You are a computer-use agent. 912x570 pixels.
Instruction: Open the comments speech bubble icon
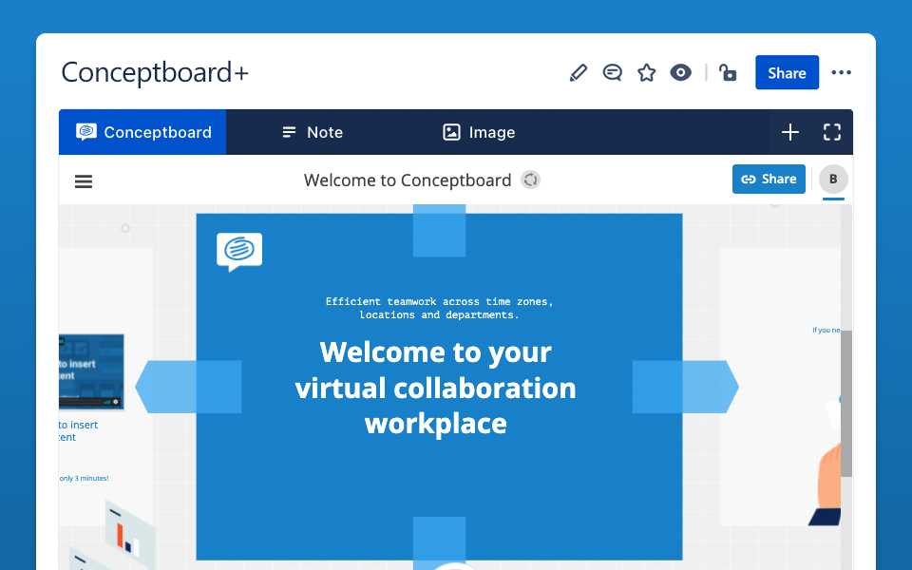(612, 73)
